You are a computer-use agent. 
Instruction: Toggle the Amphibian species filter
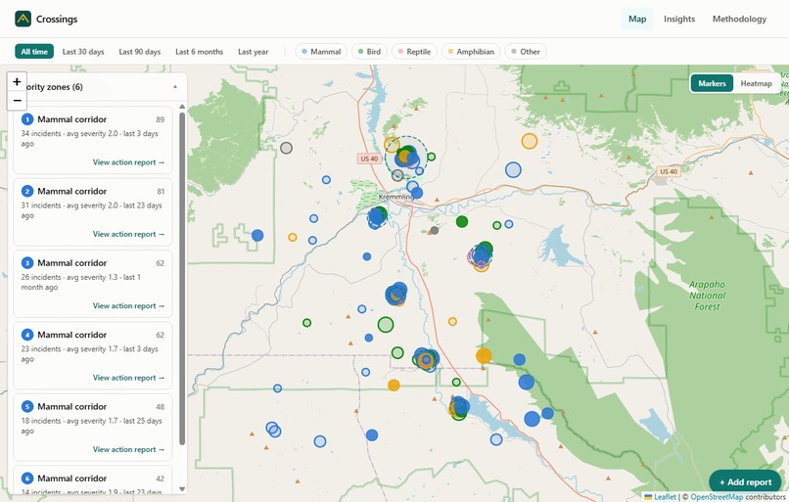pyautogui.click(x=471, y=51)
